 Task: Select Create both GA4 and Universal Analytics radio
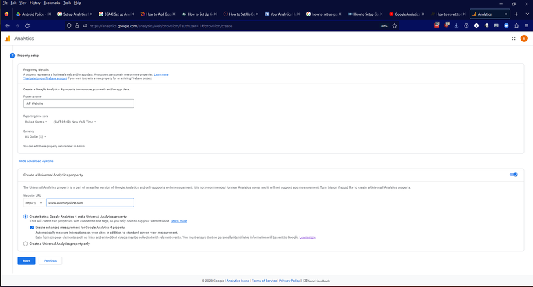click(25, 217)
